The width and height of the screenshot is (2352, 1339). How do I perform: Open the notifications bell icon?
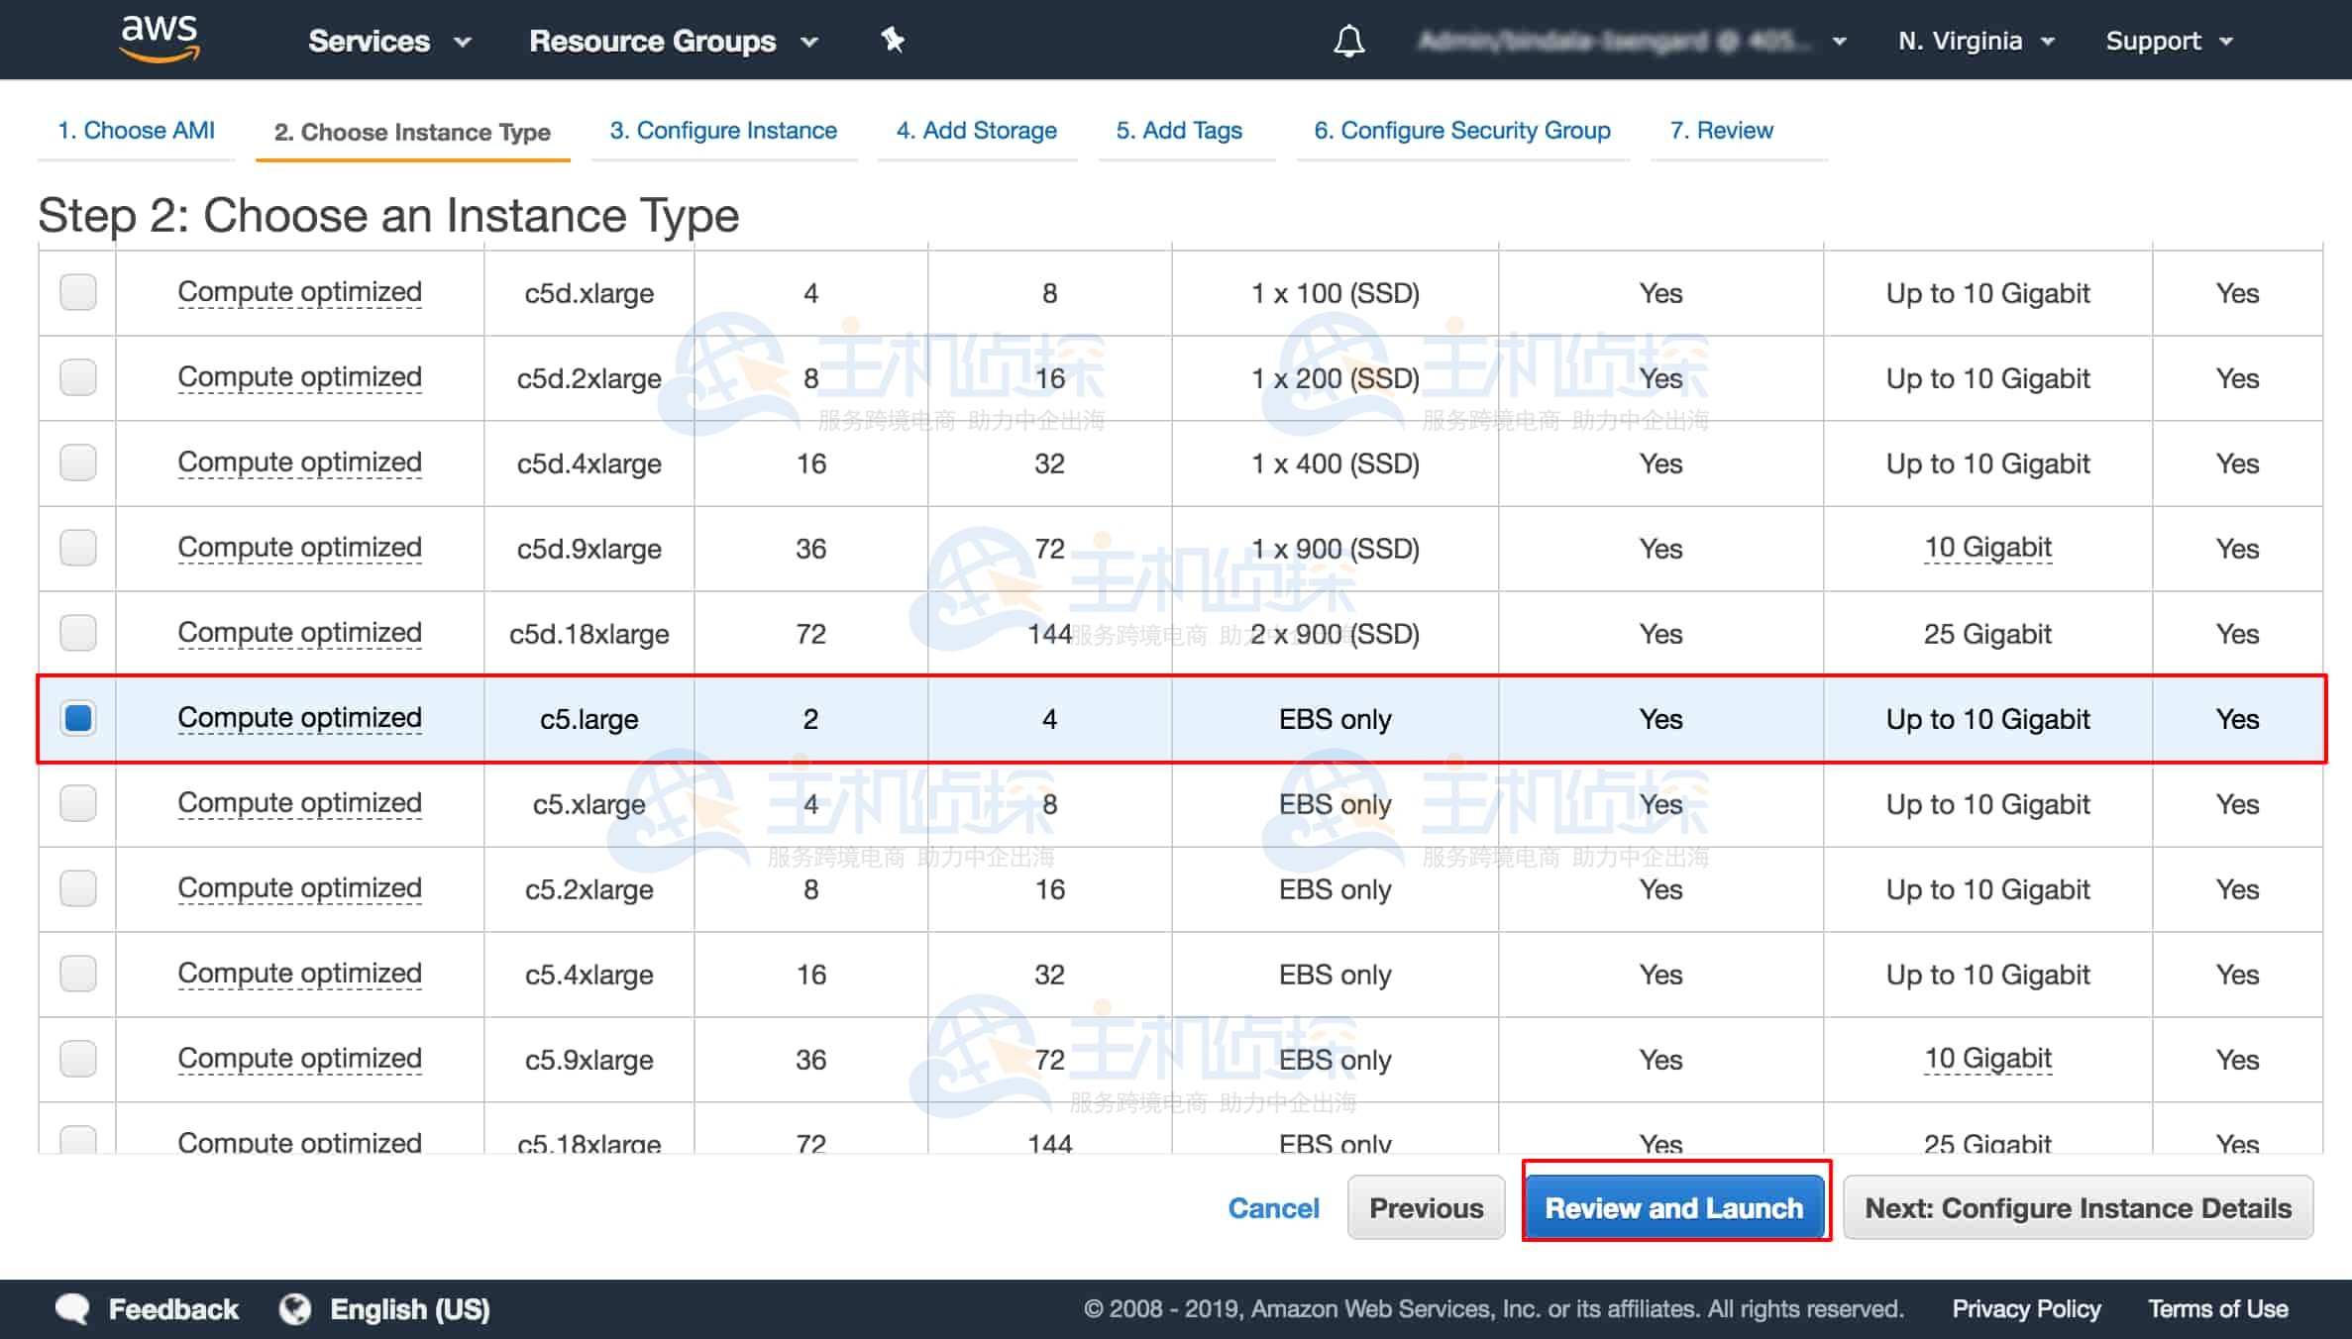[1348, 41]
